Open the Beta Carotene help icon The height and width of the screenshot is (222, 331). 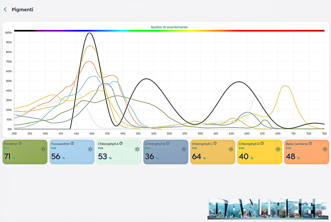click(x=310, y=143)
